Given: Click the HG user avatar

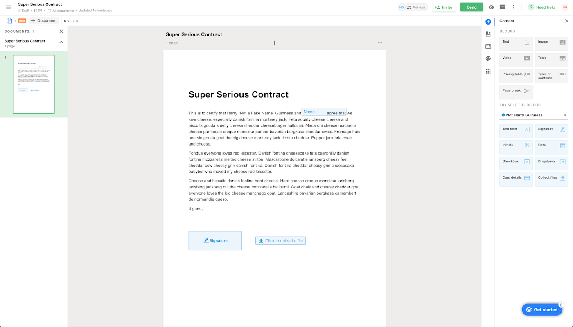Looking at the screenshot, I should tap(565, 7).
